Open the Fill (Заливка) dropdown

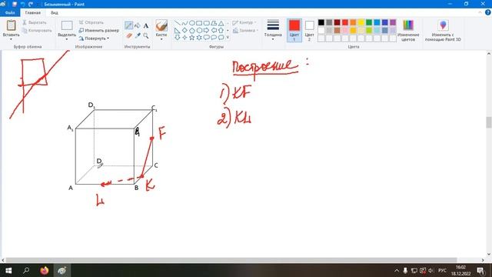coord(246,31)
